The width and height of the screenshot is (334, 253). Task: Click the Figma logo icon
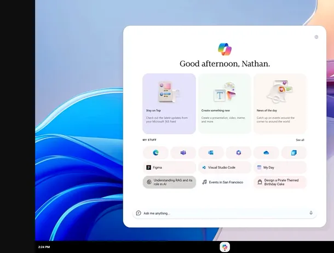(x=149, y=168)
